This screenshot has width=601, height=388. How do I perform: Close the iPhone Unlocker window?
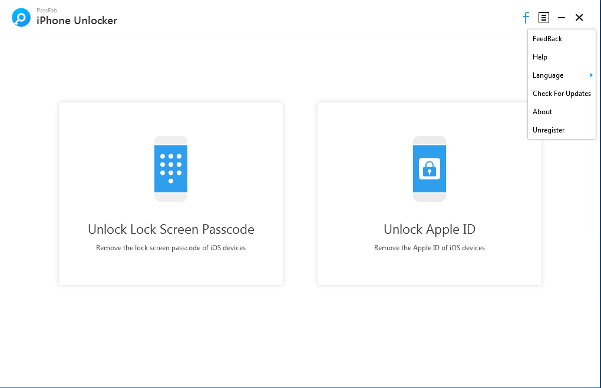pyautogui.click(x=579, y=18)
